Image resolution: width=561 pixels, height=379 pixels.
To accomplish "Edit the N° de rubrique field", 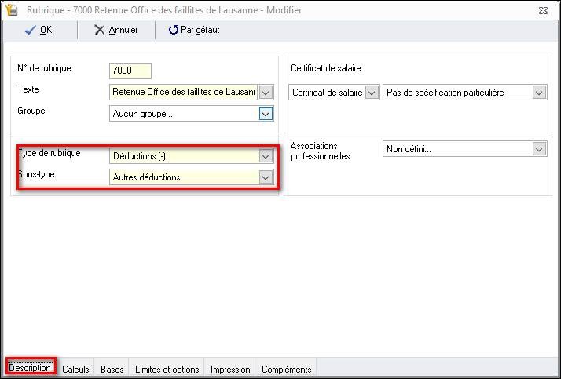I will click(130, 71).
